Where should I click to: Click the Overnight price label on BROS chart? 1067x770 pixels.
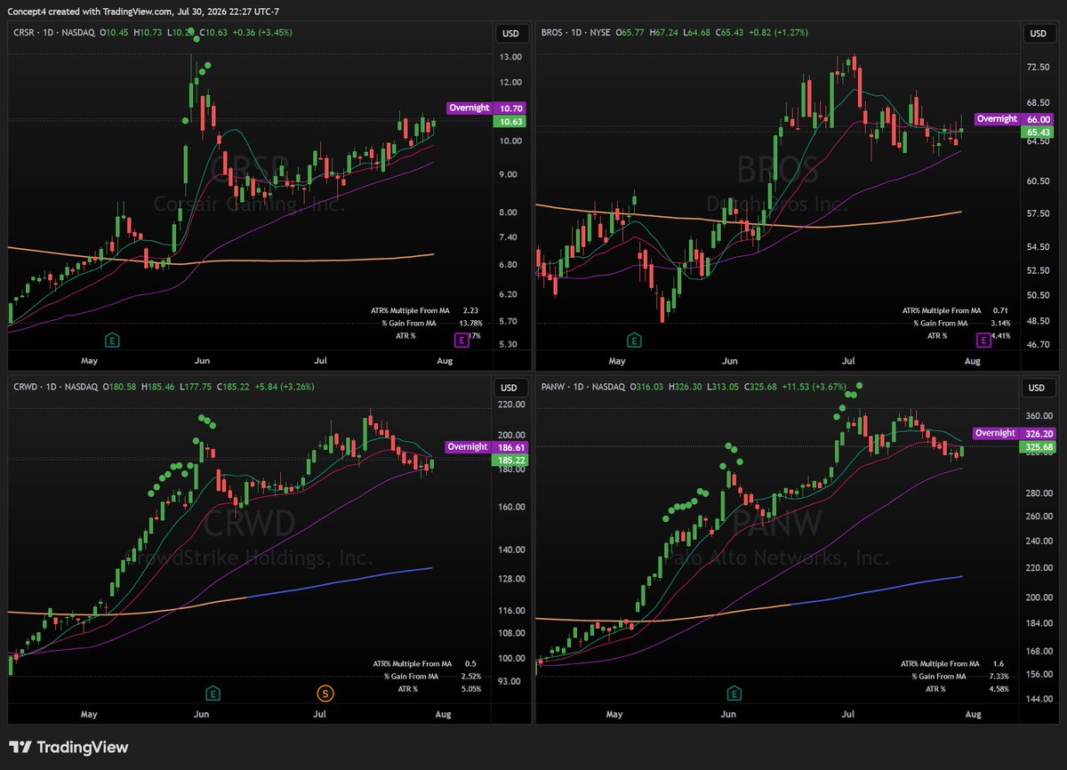[997, 118]
